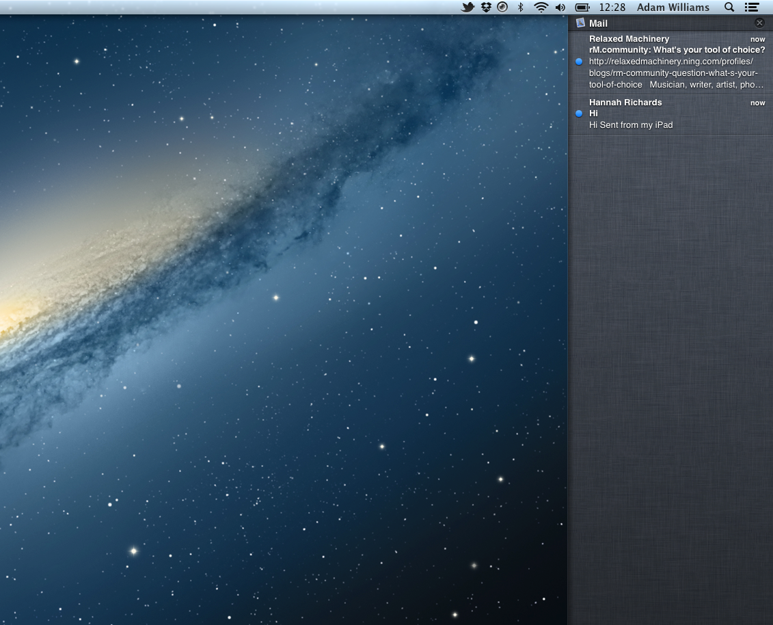The height and width of the screenshot is (625, 773).
Task: Open the Dropbox menu bar icon
Action: [x=486, y=7]
